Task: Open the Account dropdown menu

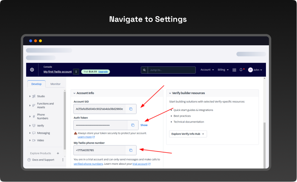Action: [207, 70]
